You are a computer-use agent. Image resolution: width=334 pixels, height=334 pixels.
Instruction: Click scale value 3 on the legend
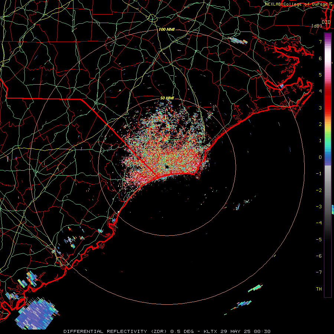click(320, 108)
